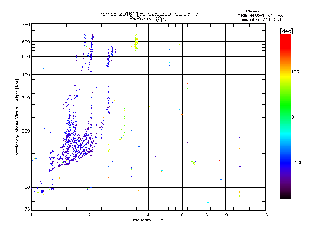Click the '2' x-axis tick label
This screenshot has height=234, width=312.
[90, 215]
